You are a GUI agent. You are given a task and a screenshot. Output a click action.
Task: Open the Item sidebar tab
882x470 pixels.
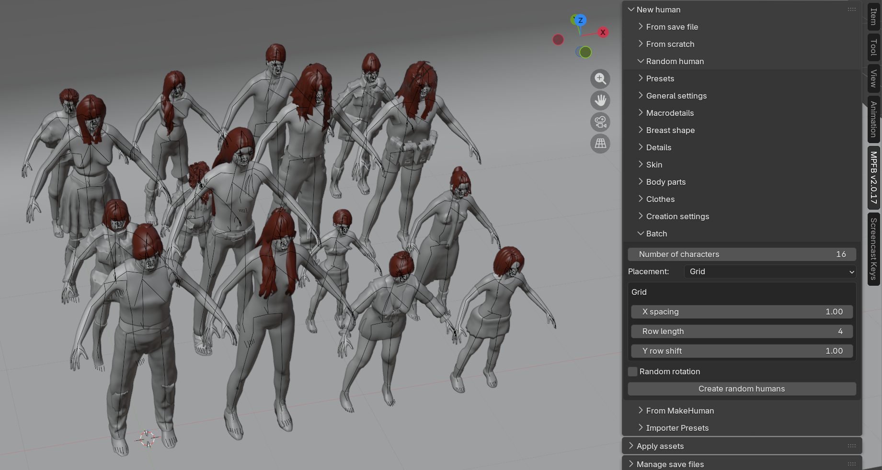point(873,17)
